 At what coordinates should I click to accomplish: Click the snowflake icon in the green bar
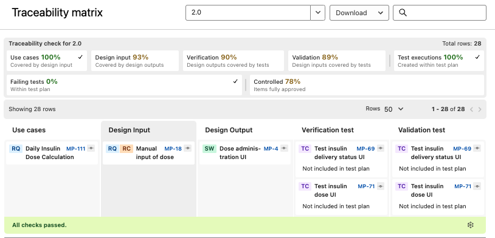(471, 225)
